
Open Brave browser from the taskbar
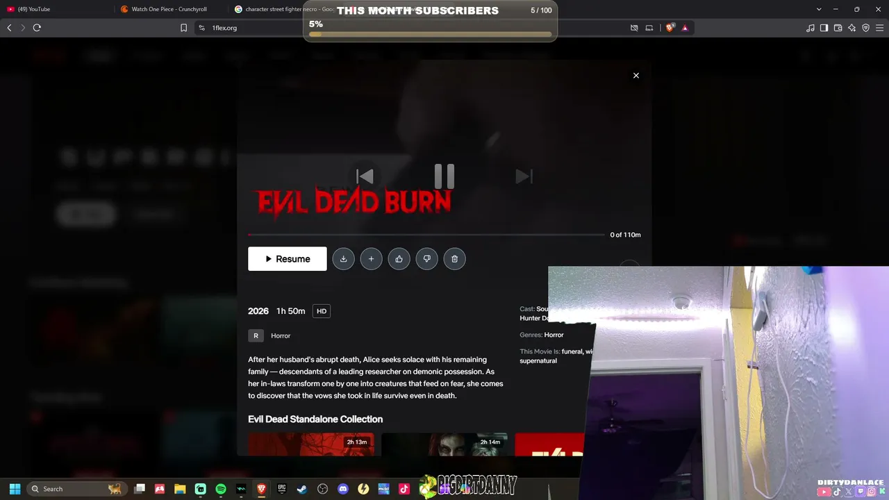coord(261,489)
